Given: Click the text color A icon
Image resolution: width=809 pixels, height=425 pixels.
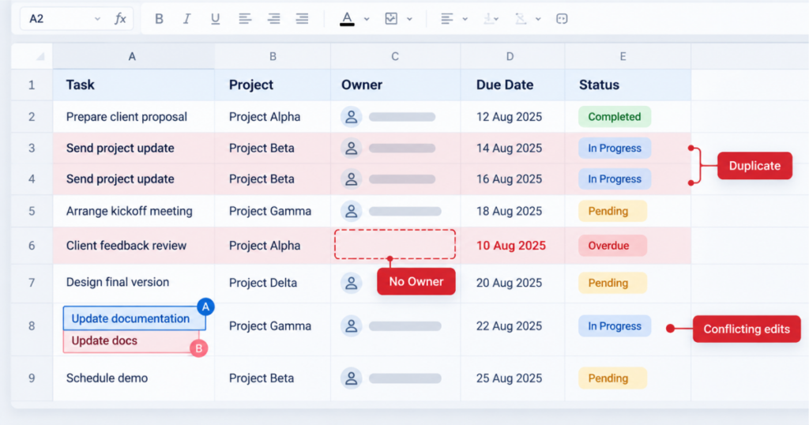Looking at the screenshot, I should (x=348, y=19).
